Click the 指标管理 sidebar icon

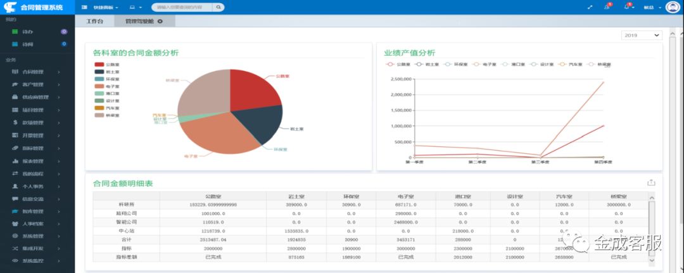tap(15, 148)
